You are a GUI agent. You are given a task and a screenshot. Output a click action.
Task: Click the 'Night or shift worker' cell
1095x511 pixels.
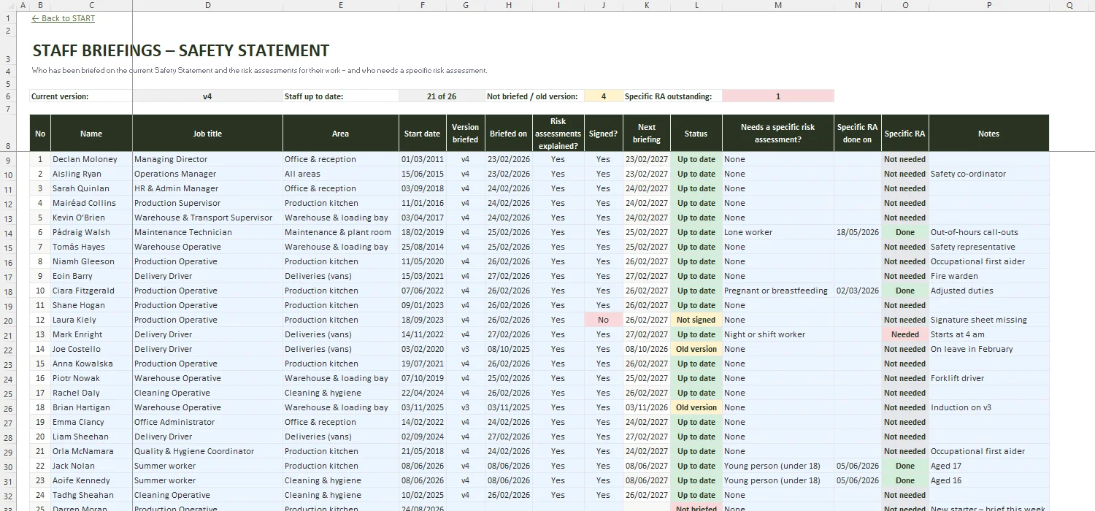click(x=778, y=334)
